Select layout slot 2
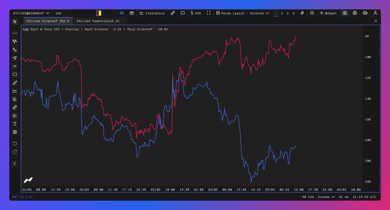390x210 pixels. coord(282,13)
